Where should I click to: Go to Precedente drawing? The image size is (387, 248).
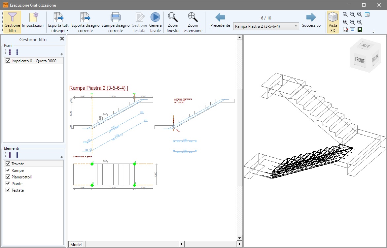220,20
